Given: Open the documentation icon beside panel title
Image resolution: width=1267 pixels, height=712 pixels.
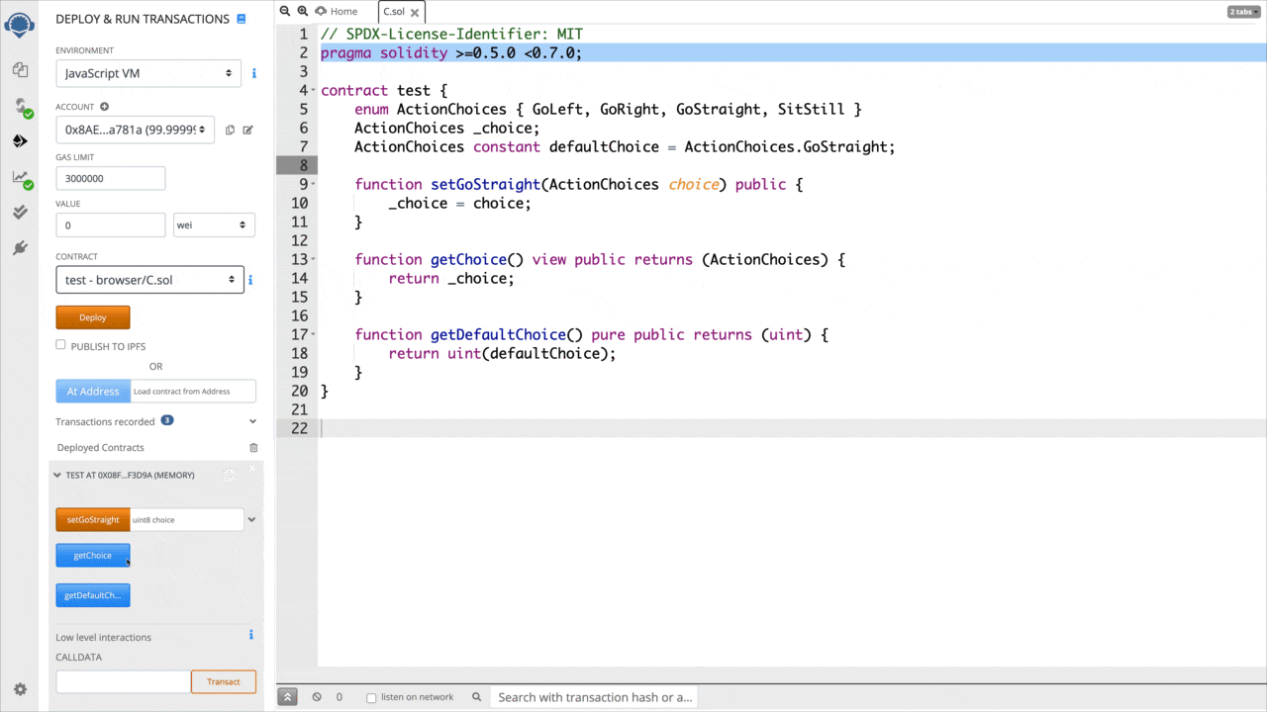Looking at the screenshot, I should click(242, 19).
